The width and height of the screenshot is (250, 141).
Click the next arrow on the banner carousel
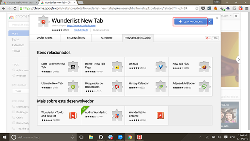[x=239, y=59]
